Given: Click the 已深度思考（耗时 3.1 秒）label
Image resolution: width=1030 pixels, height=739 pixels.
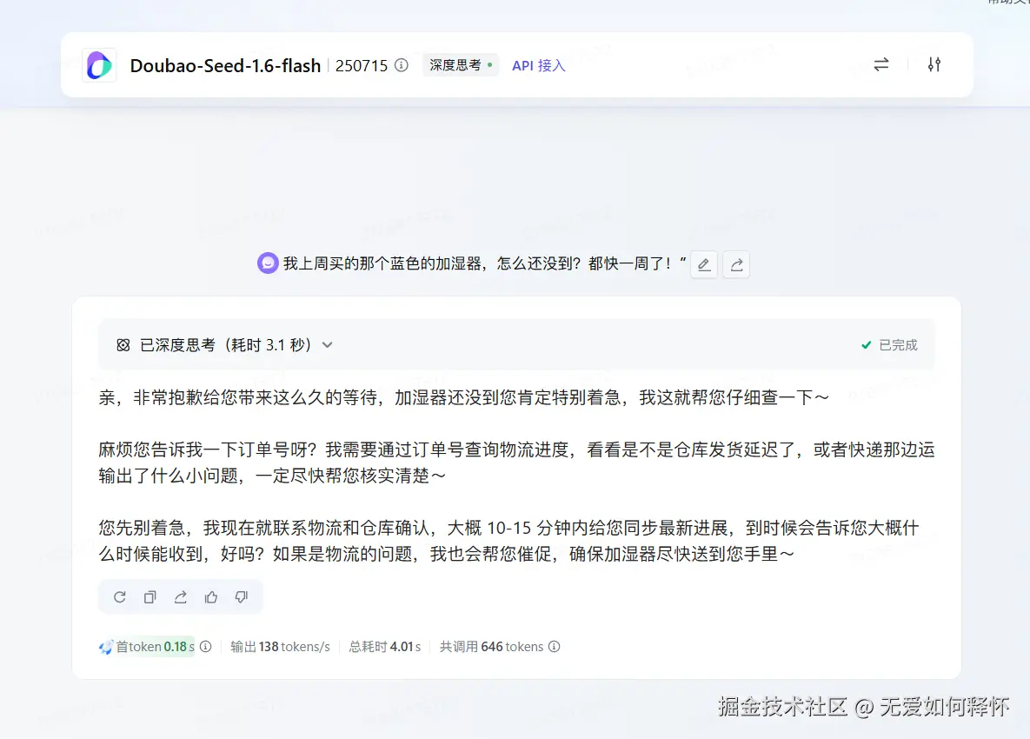Looking at the screenshot, I should (x=225, y=345).
